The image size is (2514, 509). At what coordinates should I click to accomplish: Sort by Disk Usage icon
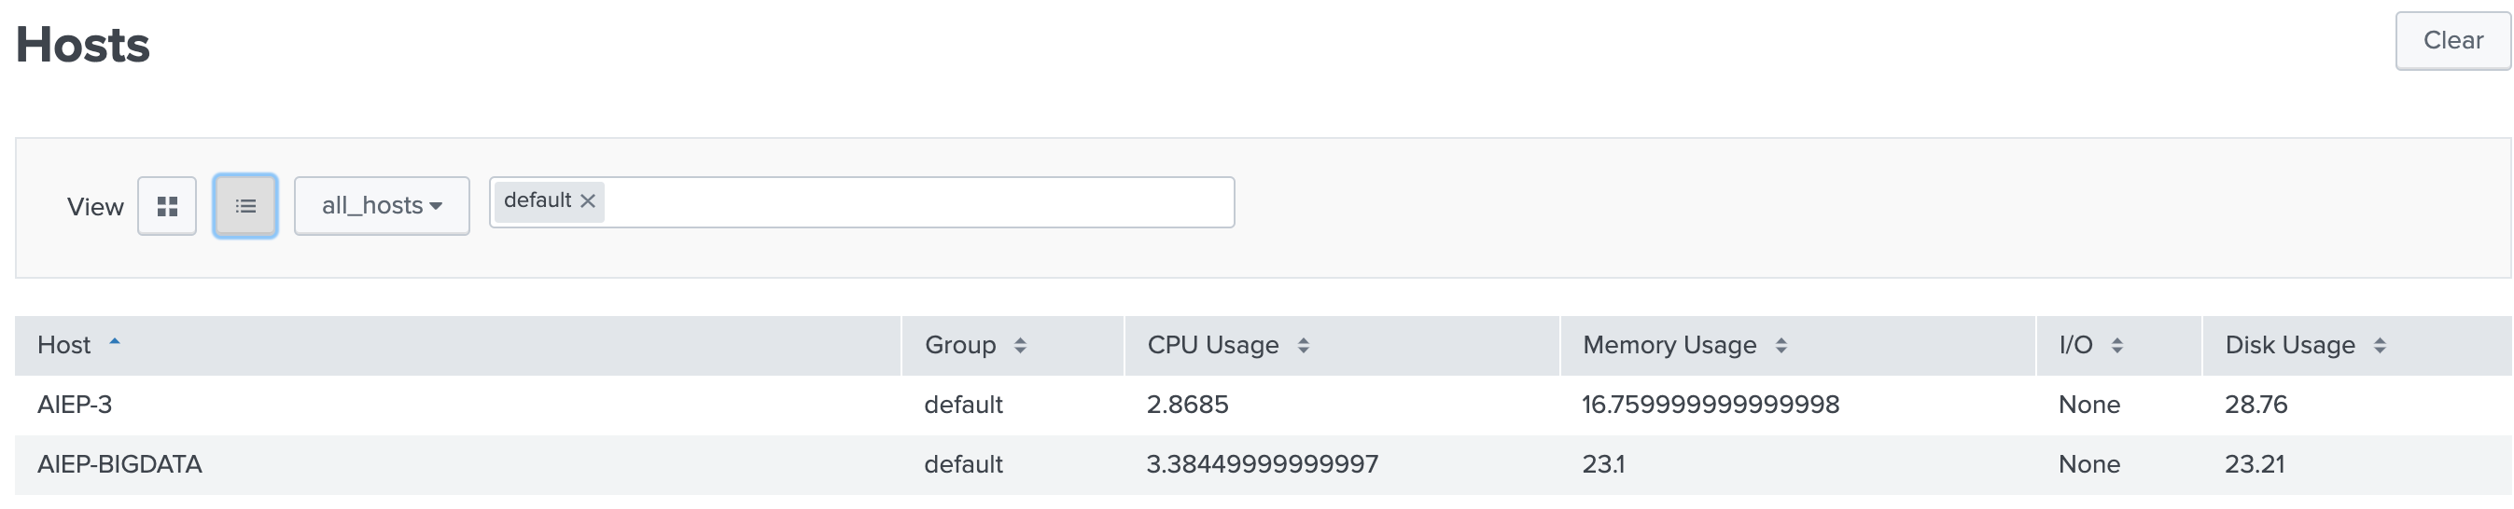pyautogui.click(x=2381, y=345)
